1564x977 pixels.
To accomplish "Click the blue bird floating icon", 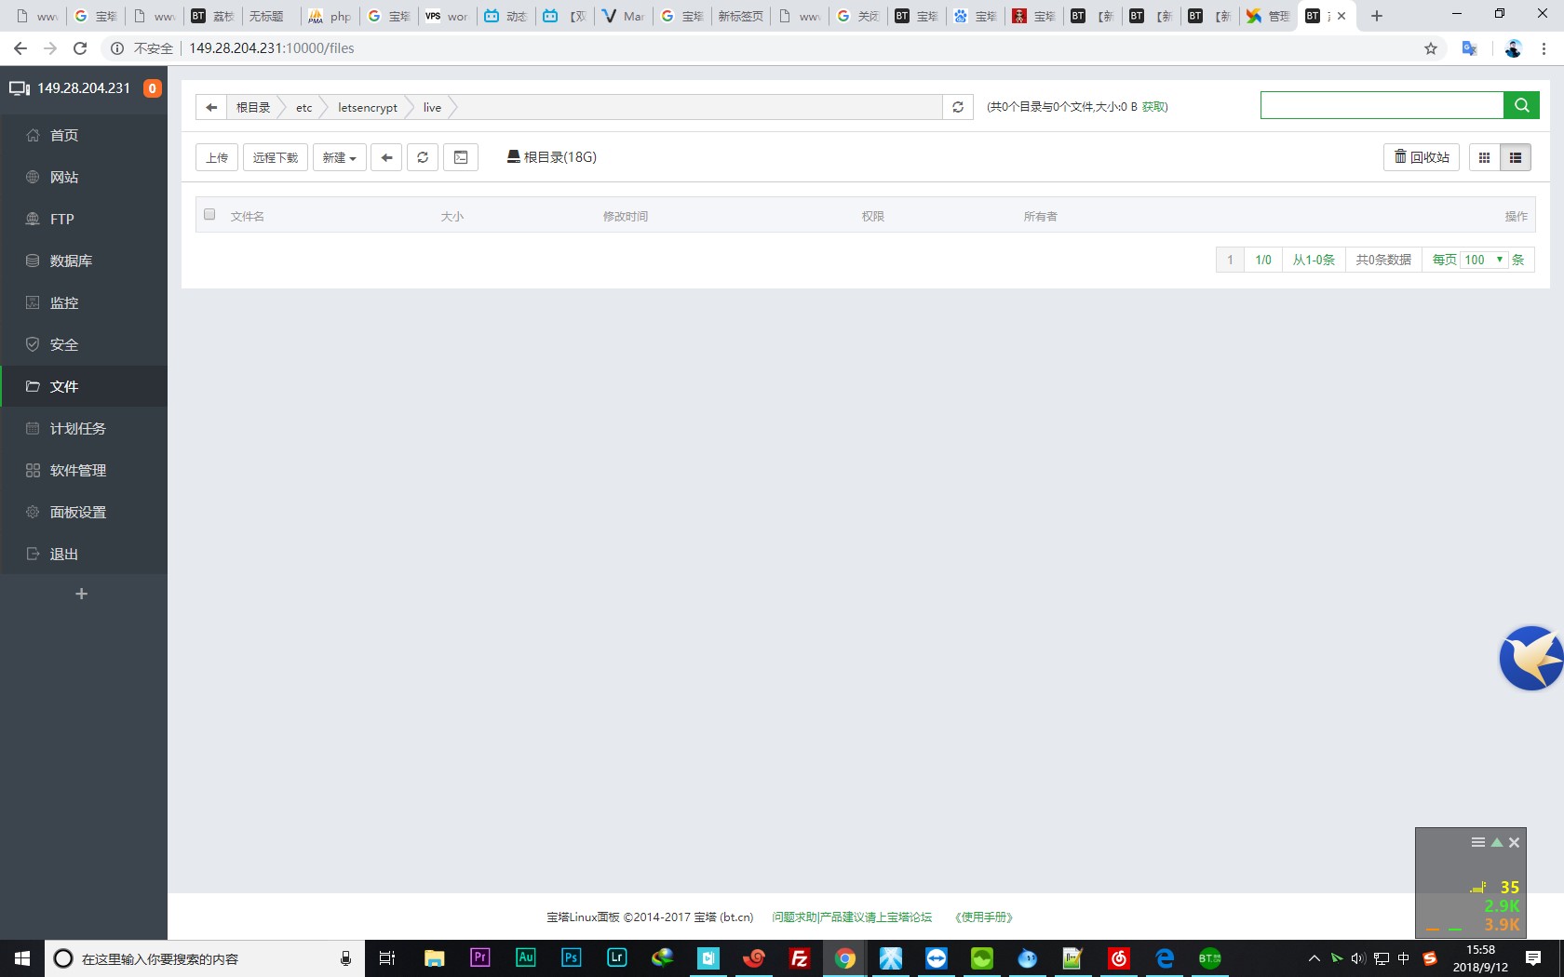I will click(x=1531, y=658).
